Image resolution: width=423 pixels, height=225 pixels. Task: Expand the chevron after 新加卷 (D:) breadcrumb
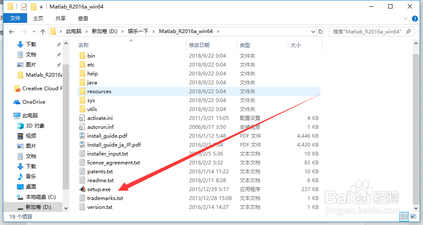tap(122, 31)
